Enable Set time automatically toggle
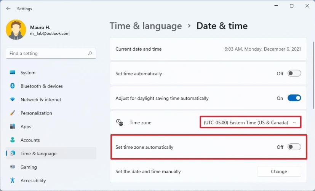The width and height of the screenshot is (315, 191). pos(294,73)
